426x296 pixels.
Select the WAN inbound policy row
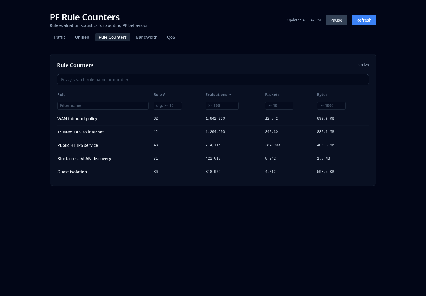pos(213,119)
